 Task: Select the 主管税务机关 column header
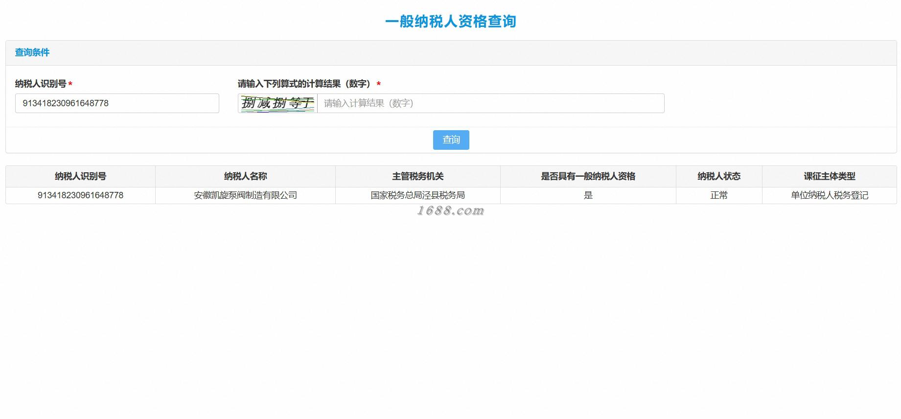(417, 176)
